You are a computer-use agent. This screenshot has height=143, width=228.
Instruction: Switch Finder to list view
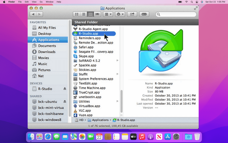[x=84, y=14]
